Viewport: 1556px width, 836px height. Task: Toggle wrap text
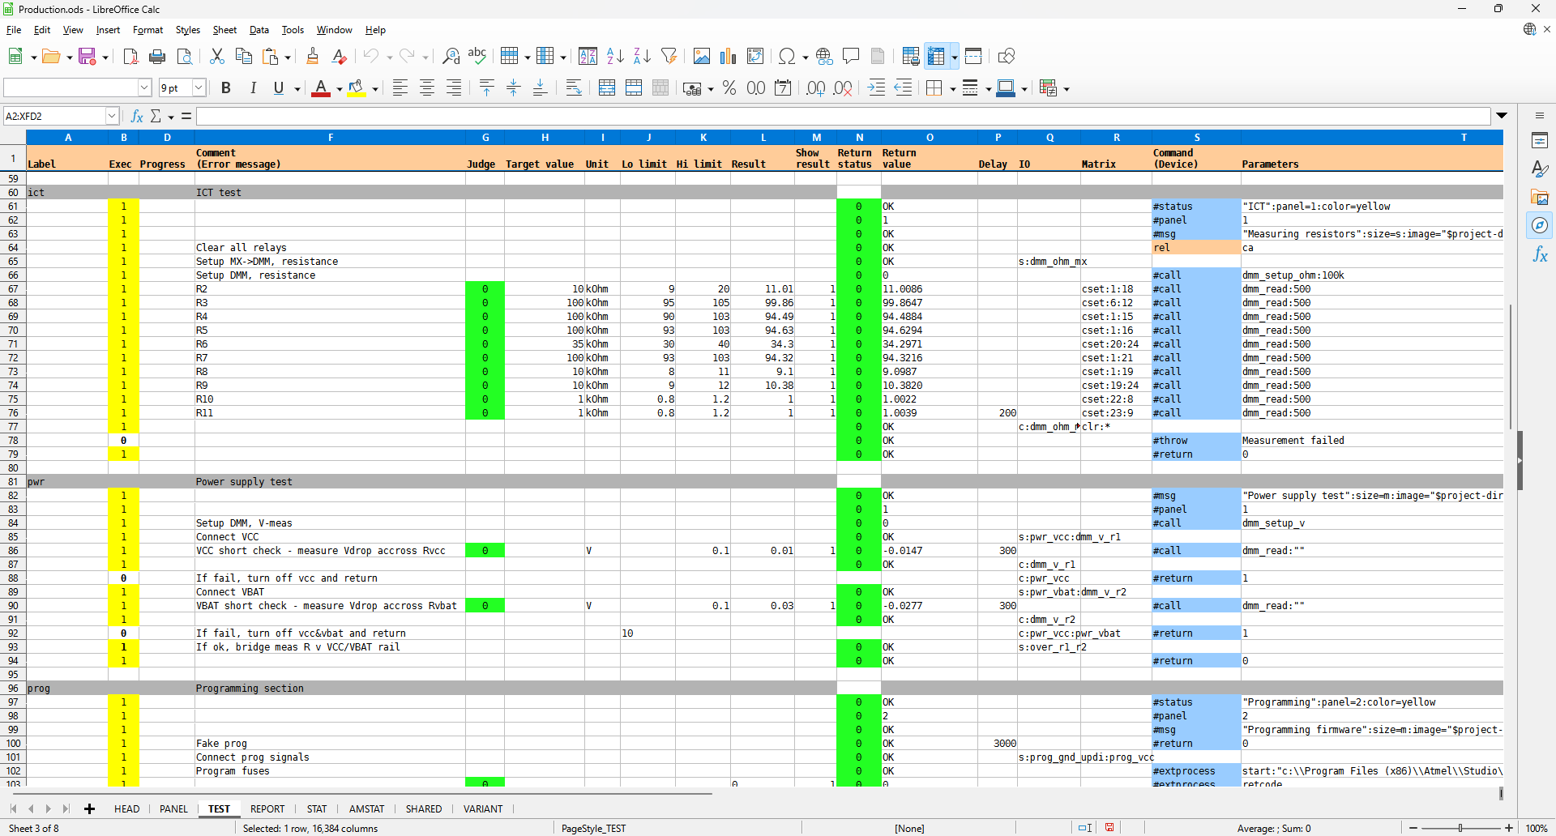[x=574, y=88]
